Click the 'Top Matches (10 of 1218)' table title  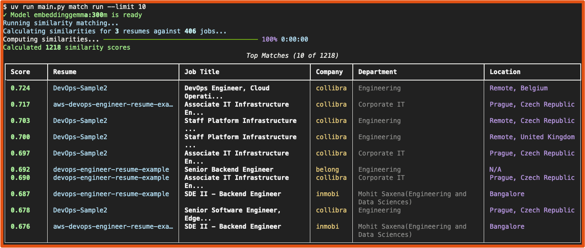point(292,56)
